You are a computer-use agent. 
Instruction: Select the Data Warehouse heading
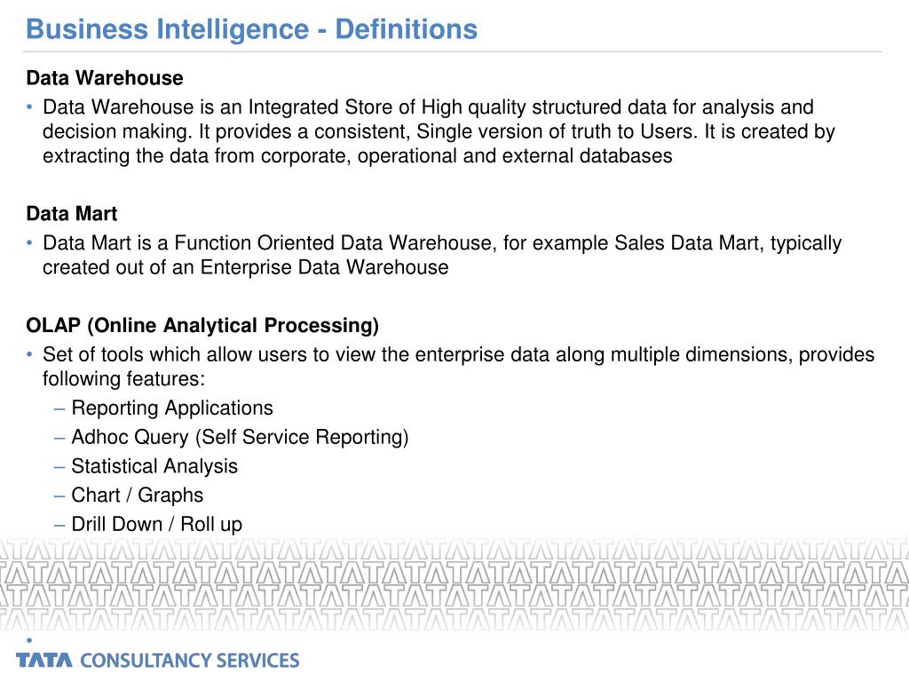click(x=105, y=78)
